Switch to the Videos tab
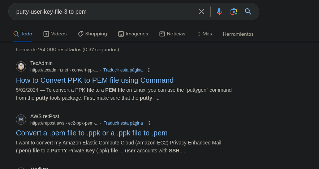The width and height of the screenshot is (319, 169). point(55,34)
